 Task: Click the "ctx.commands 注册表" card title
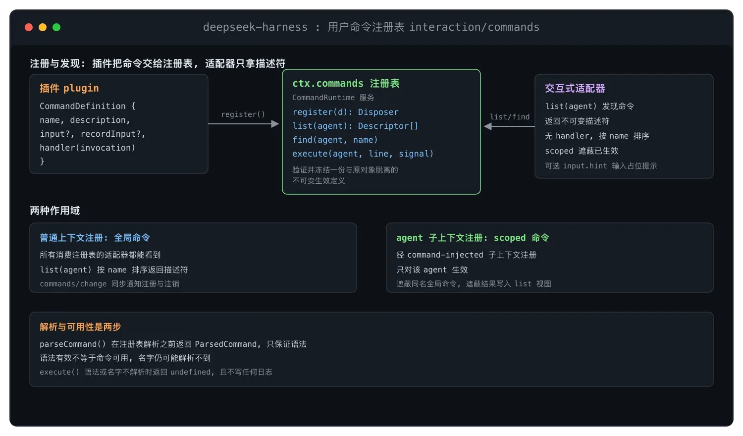pos(346,83)
